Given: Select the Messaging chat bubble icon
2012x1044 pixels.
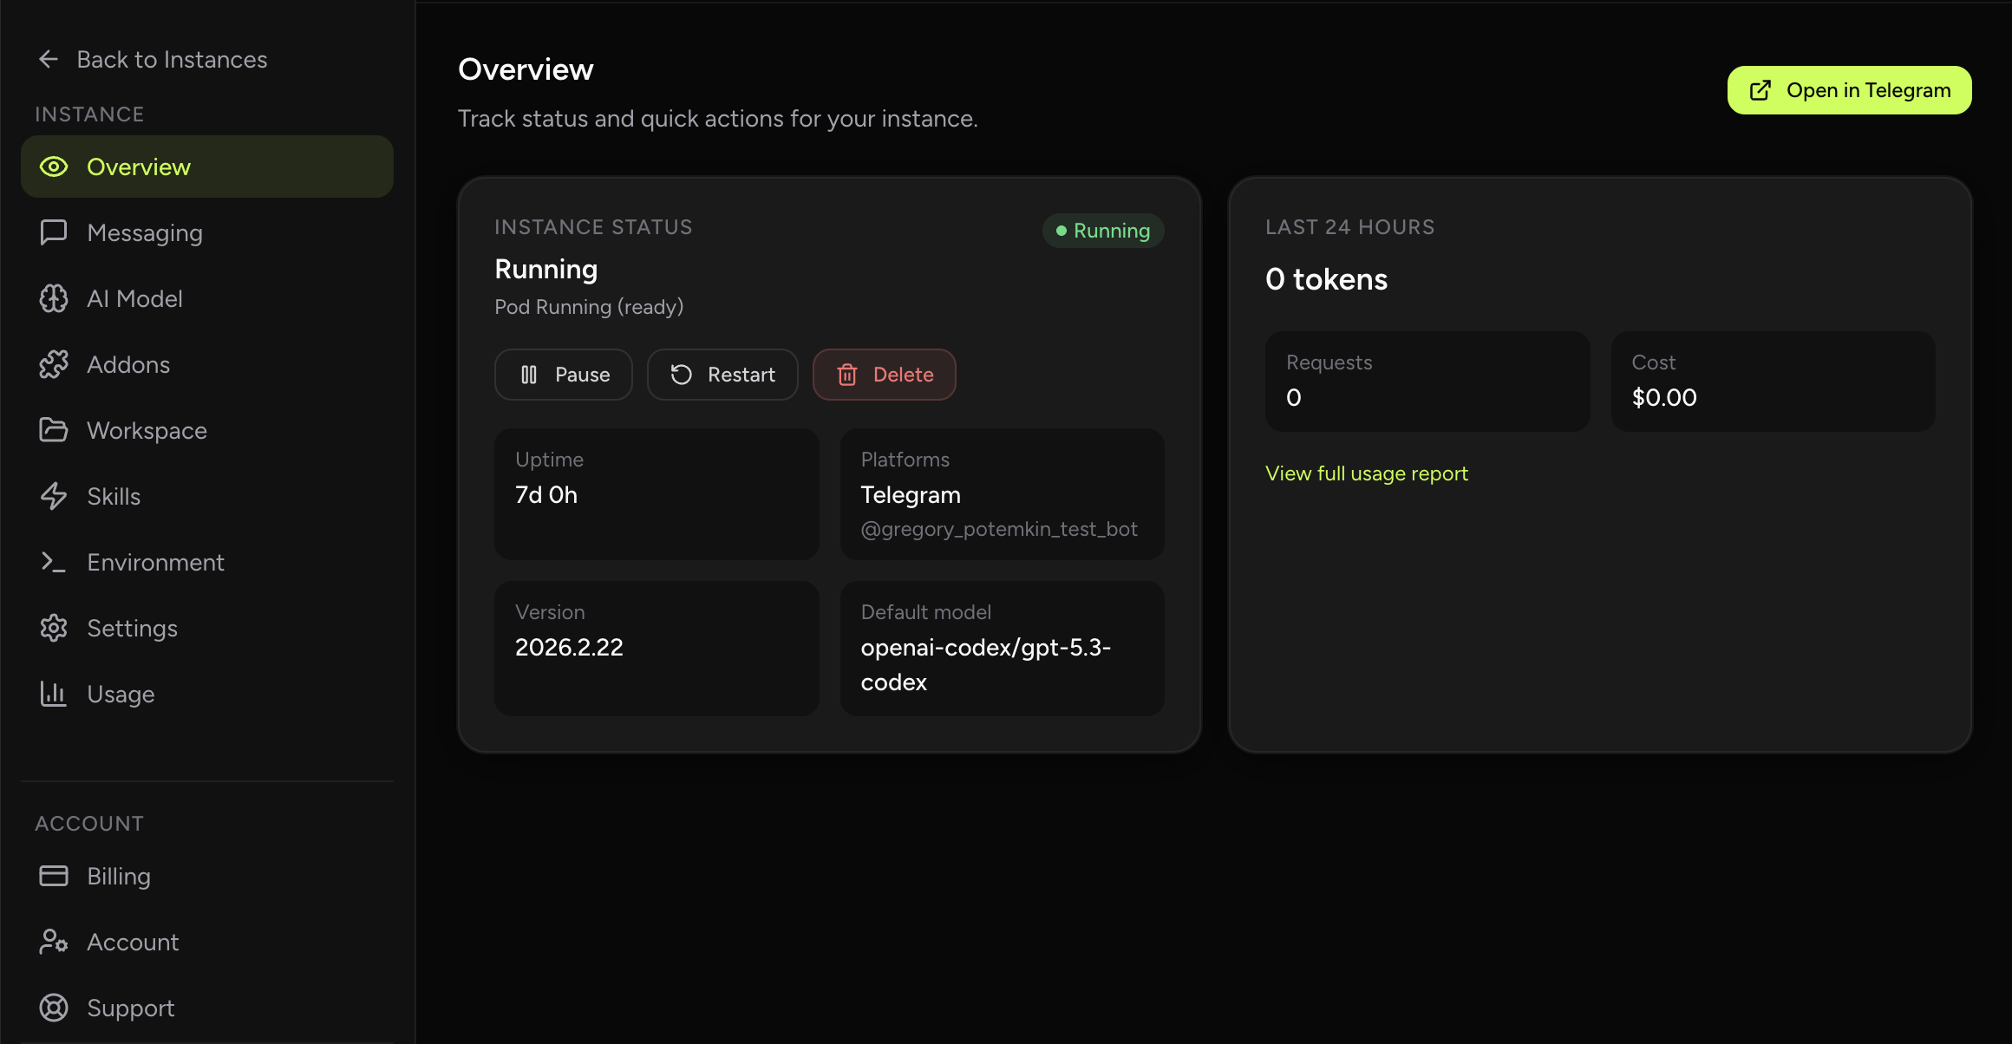Looking at the screenshot, I should (x=54, y=232).
